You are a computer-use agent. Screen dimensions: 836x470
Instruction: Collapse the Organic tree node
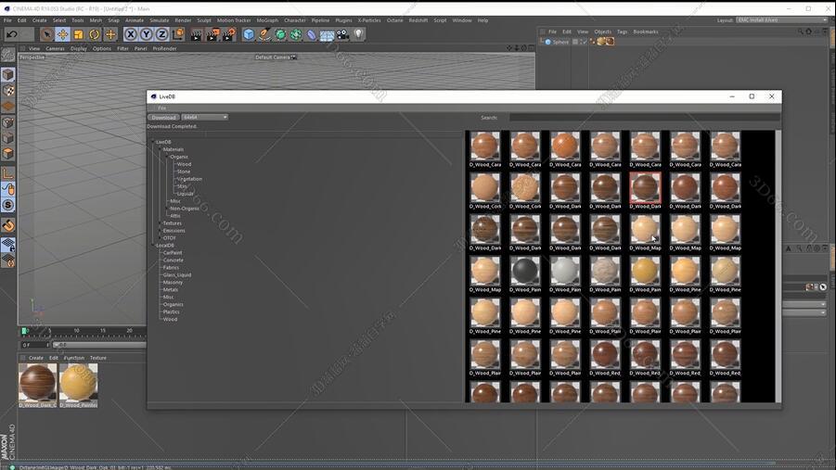coord(166,157)
